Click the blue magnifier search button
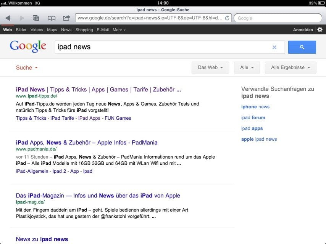The image size is (326, 244). pyautogui.click(x=302, y=47)
